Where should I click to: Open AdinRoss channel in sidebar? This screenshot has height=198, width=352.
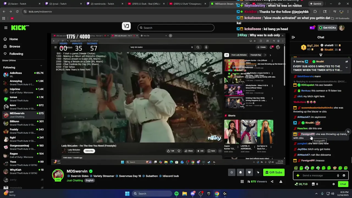[23, 75]
